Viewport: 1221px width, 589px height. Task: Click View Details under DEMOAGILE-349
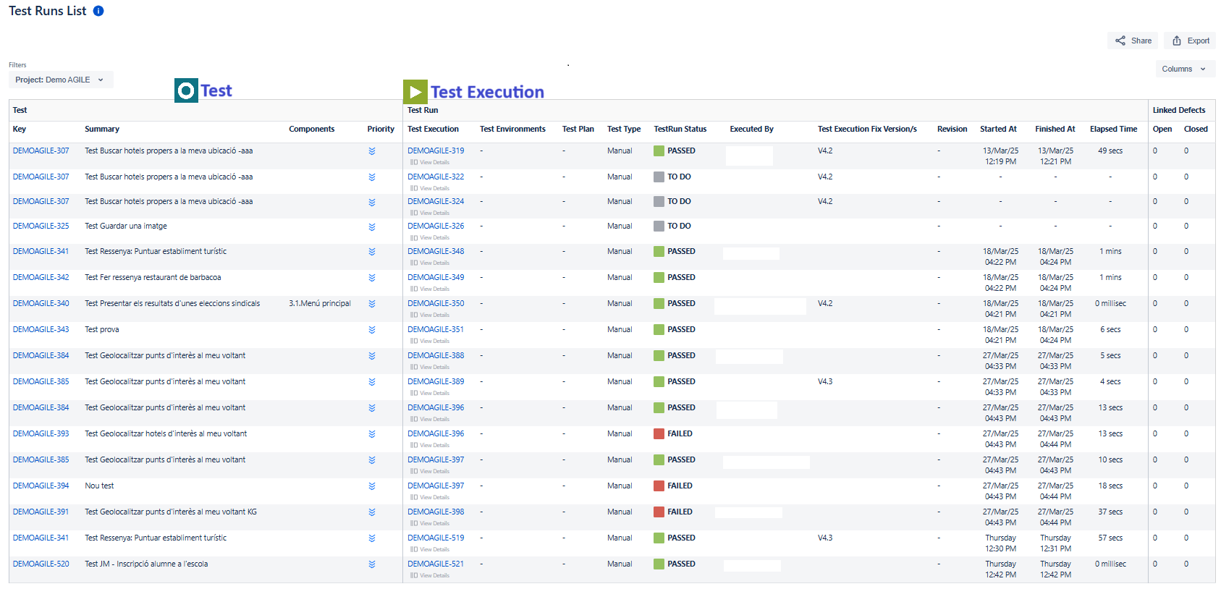(430, 289)
